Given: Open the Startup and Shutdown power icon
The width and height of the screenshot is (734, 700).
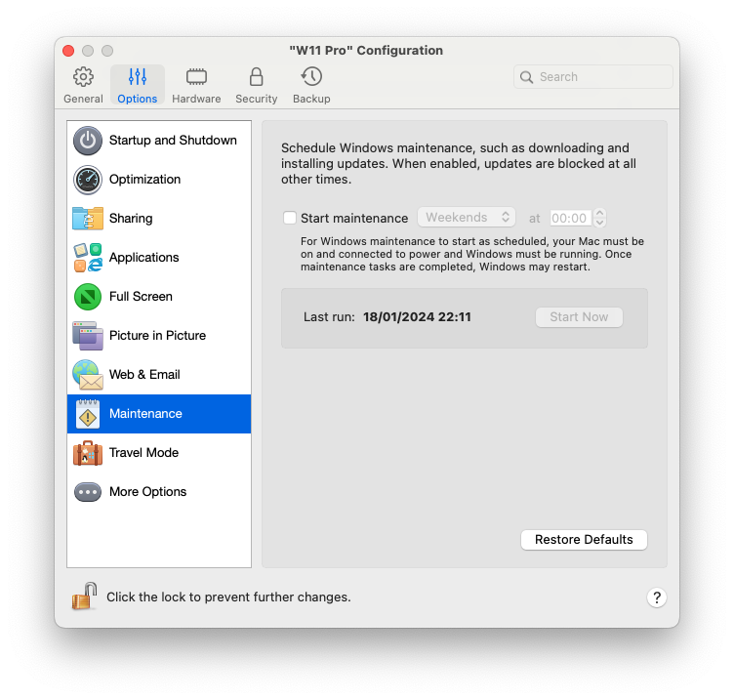Looking at the screenshot, I should [x=88, y=141].
